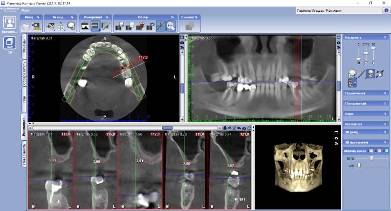The width and height of the screenshot is (391, 211).
Task: Click the skull icon in Вывод toolbar
Action: (70, 26)
